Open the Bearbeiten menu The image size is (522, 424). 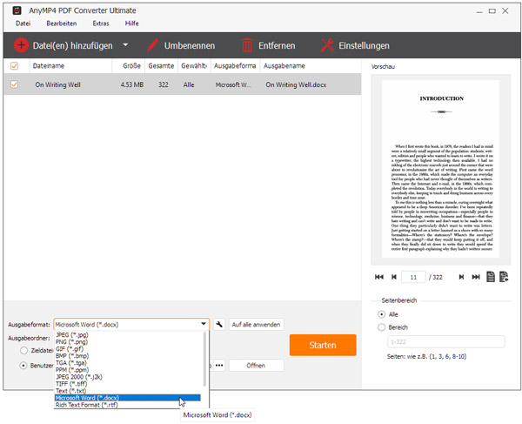[62, 24]
